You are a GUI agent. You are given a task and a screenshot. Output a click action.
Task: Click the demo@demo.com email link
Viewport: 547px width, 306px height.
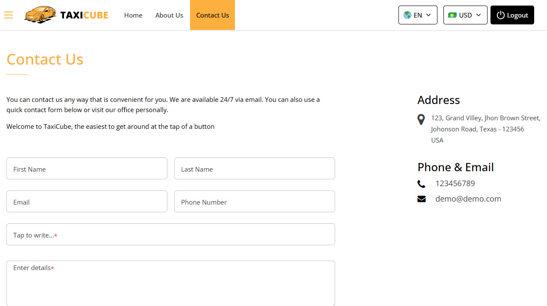pos(468,199)
